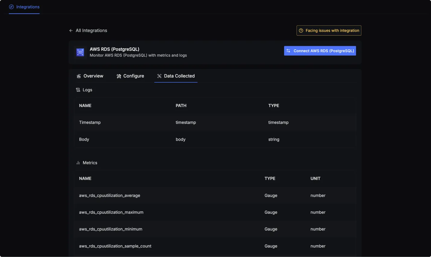Select aws_rds_cpuutilization_average metric
The height and width of the screenshot is (257, 431).
click(109, 195)
